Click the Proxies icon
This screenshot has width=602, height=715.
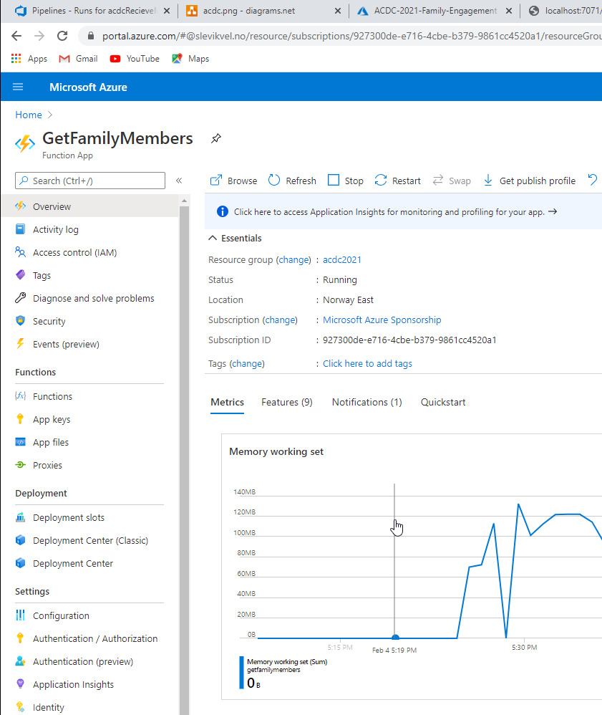[x=21, y=465]
